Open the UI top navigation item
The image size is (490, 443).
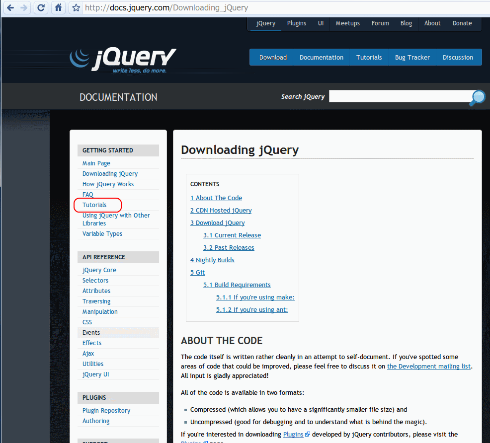321,23
